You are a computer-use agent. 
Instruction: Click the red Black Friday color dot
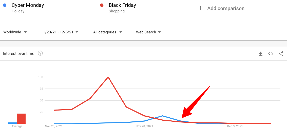[x=102, y=5]
